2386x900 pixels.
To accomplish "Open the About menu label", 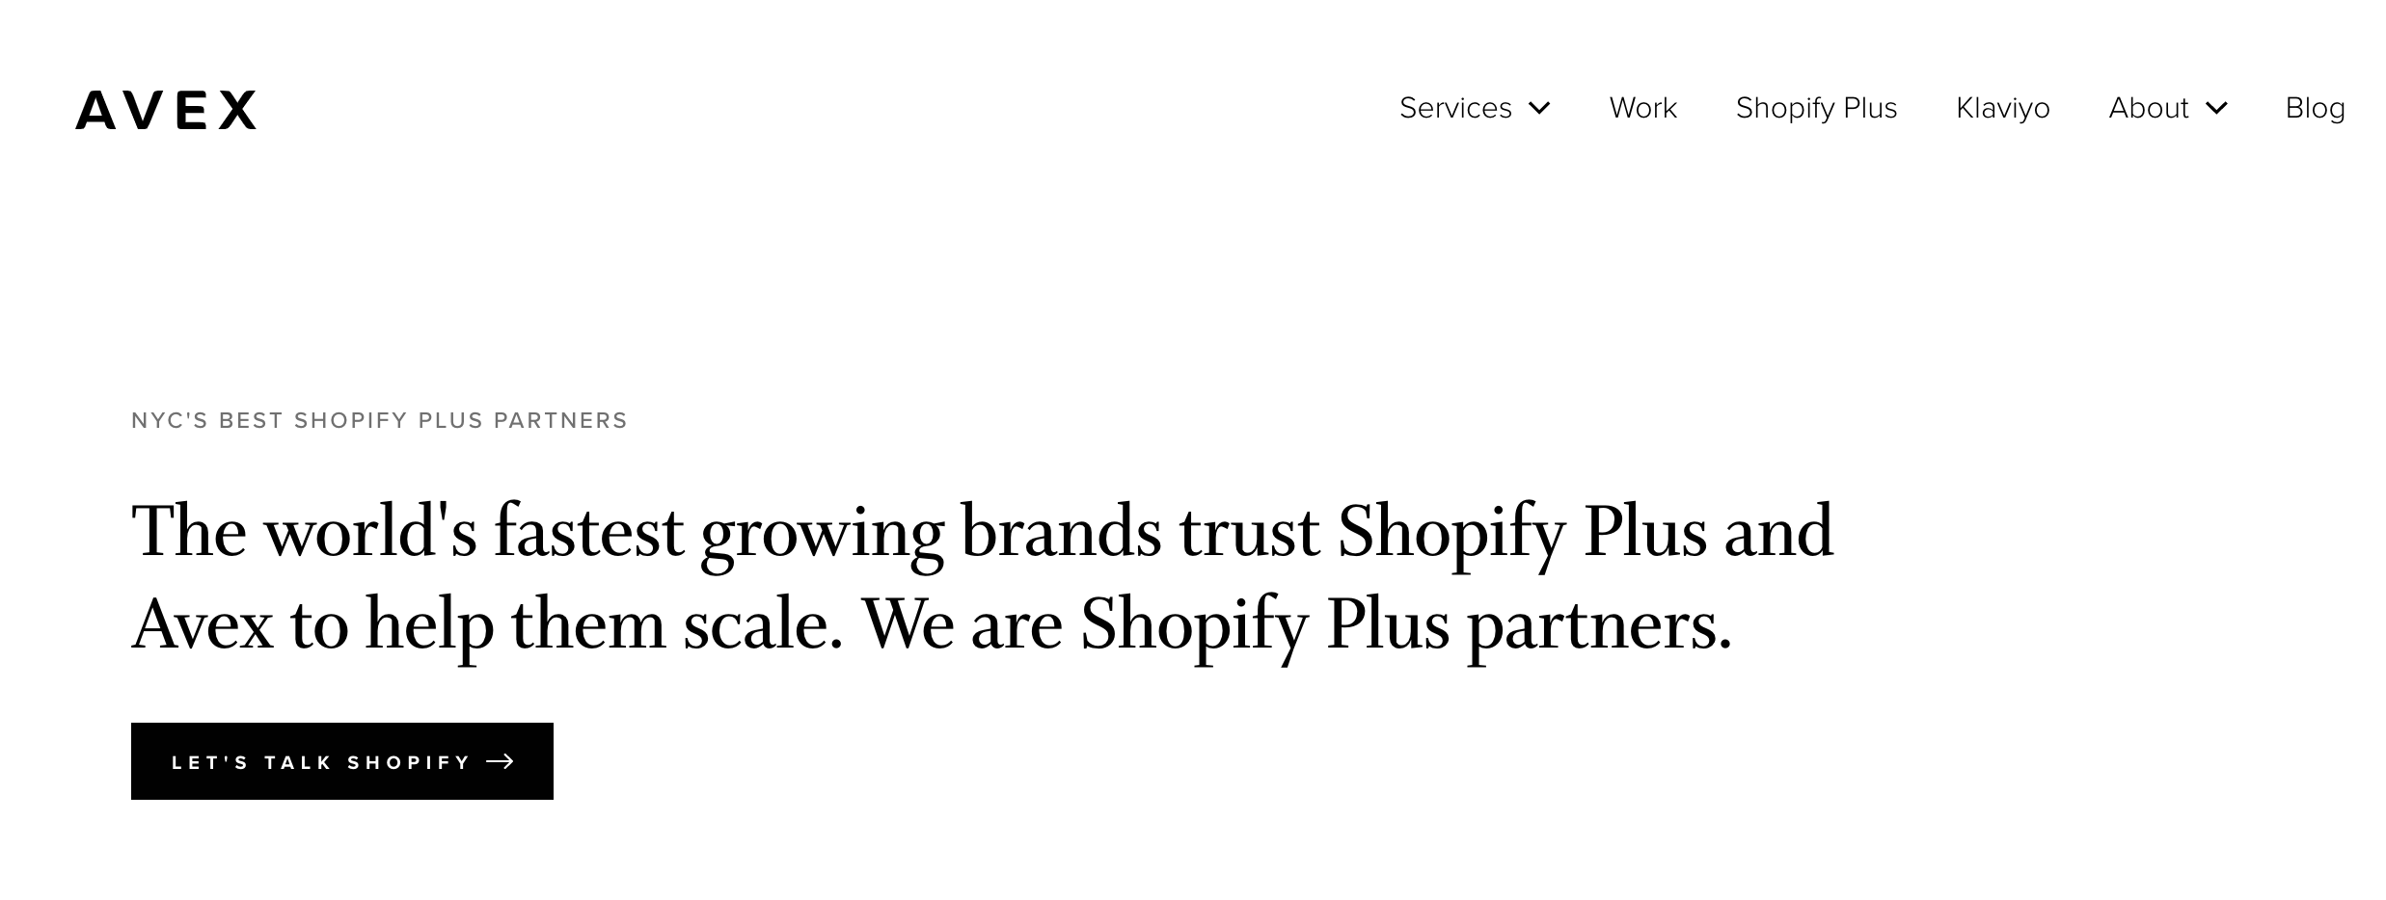I will [2148, 108].
